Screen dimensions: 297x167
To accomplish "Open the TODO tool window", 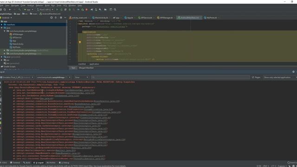I will coord(4,163).
